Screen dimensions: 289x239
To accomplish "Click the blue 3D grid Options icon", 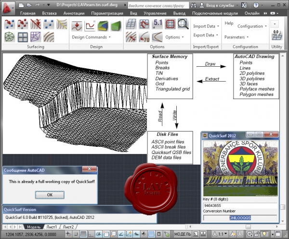I will point(131,24).
